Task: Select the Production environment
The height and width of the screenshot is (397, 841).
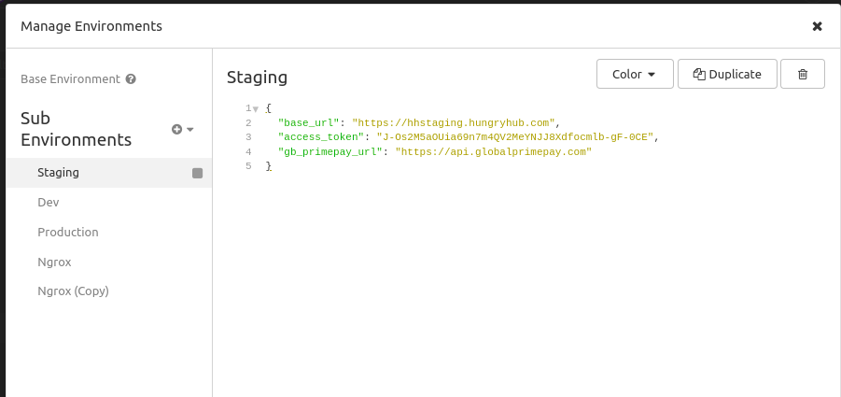Action: (x=67, y=232)
